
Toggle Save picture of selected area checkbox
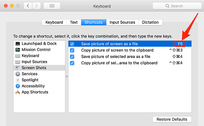72,57
